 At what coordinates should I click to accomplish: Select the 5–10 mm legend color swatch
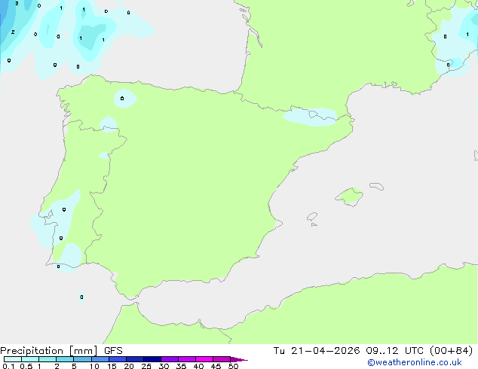click(82, 359)
